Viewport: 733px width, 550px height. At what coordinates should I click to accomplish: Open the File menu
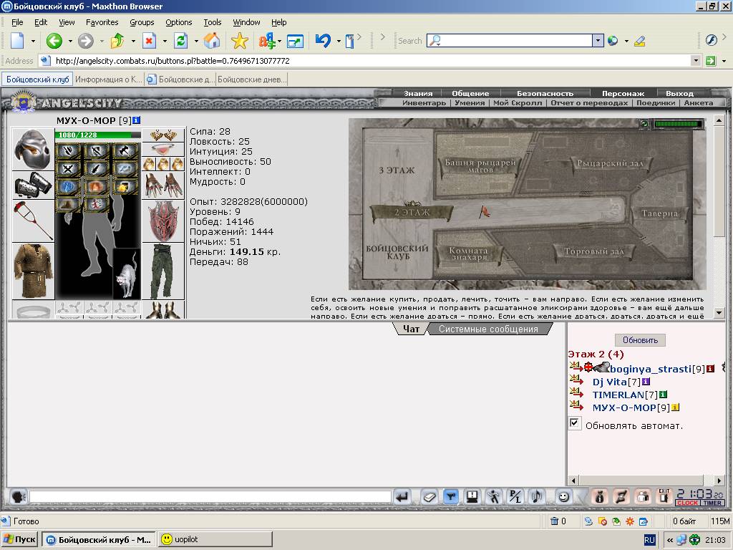[x=17, y=22]
